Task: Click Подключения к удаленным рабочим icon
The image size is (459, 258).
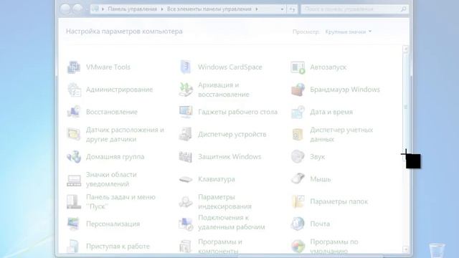Action: pos(186,224)
